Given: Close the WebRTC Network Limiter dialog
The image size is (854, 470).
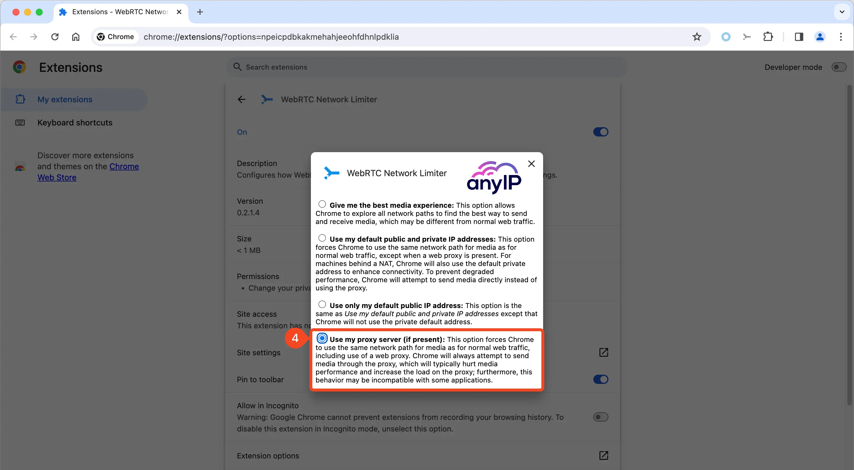Looking at the screenshot, I should coord(531,164).
